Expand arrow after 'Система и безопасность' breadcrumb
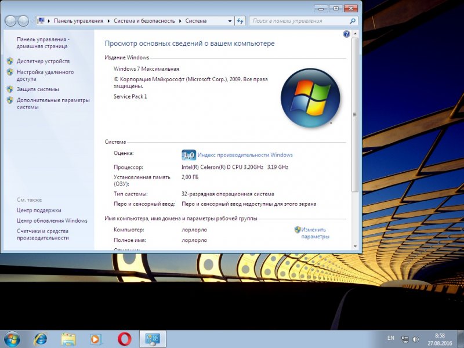The width and height of the screenshot is (464, 348). (180, 21)
